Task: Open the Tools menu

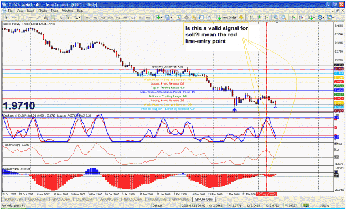Action: (54, 11)
